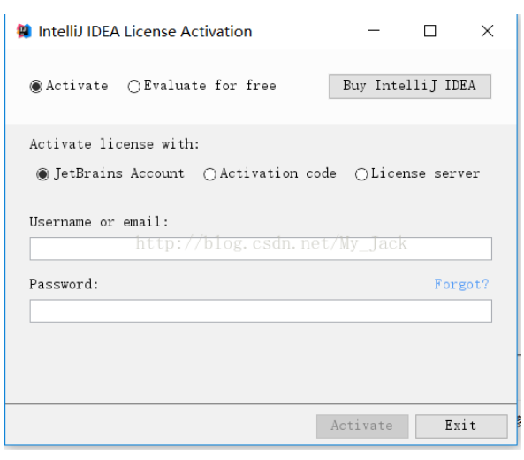Maximize the License Activation window
This screenshot has width=524, height=460.
(429, 31)
